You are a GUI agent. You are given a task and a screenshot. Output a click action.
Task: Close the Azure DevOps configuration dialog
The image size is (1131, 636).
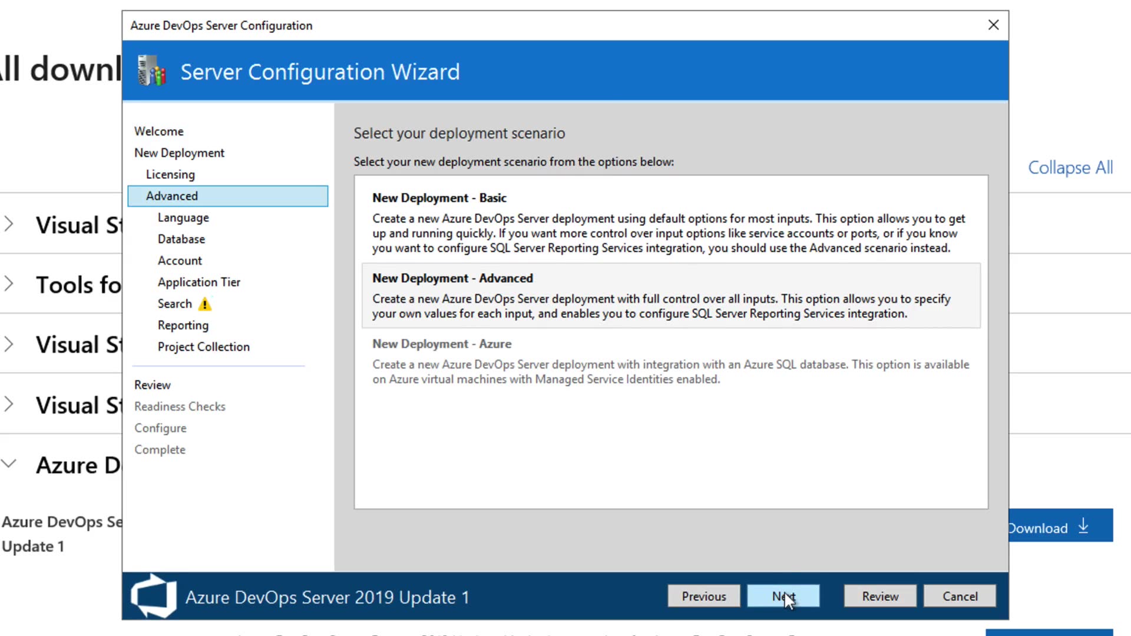(x=993, y=25)
